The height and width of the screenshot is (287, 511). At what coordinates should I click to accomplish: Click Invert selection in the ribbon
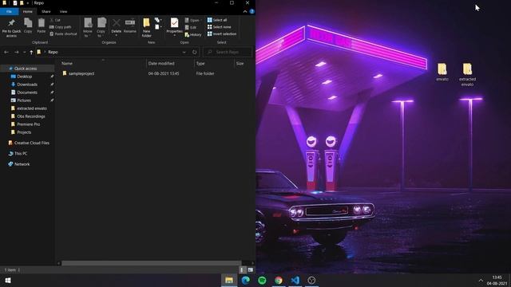pos(222,33)
